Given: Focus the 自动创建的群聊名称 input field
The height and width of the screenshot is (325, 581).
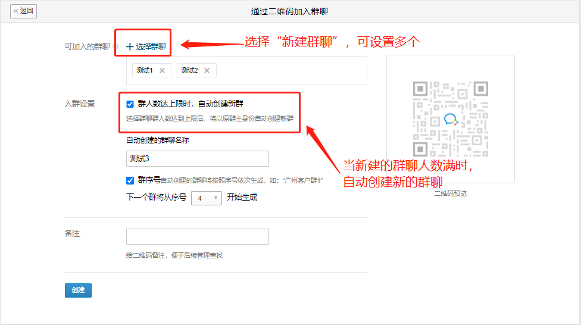Looking at the screenshot, I should pos(197,158).
